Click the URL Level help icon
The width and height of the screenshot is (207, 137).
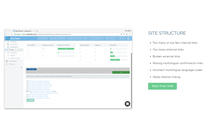coord(34,45)
